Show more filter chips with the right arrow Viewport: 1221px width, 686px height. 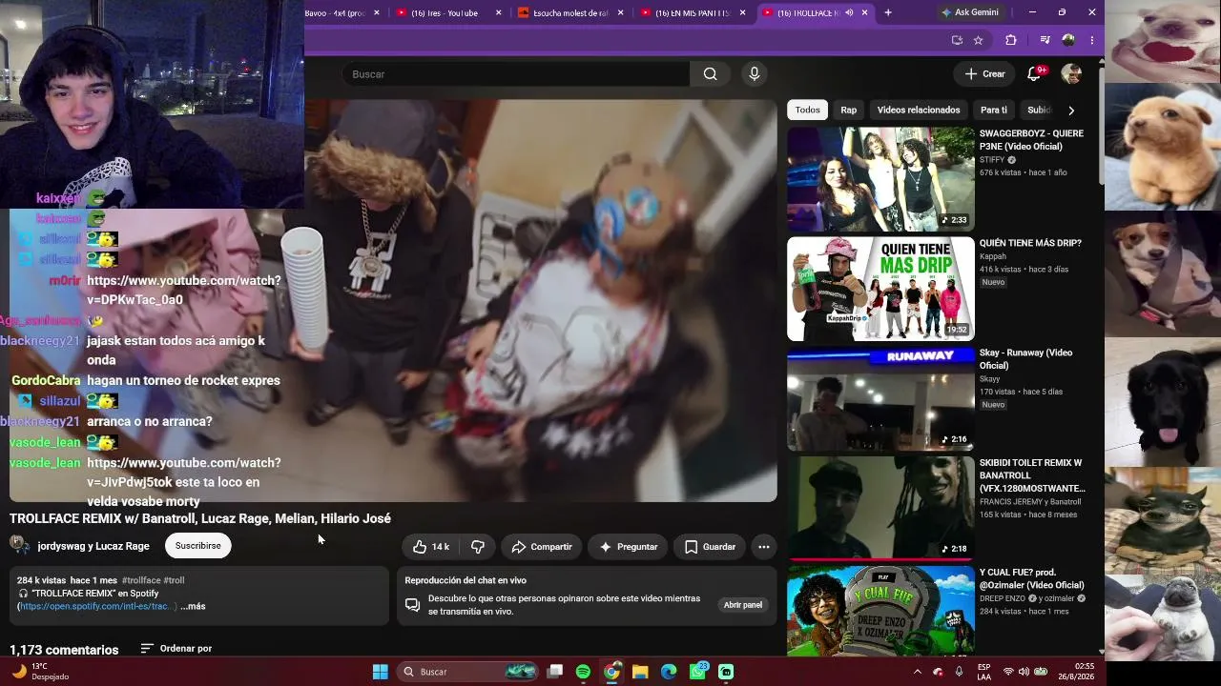coord(1071,111)
